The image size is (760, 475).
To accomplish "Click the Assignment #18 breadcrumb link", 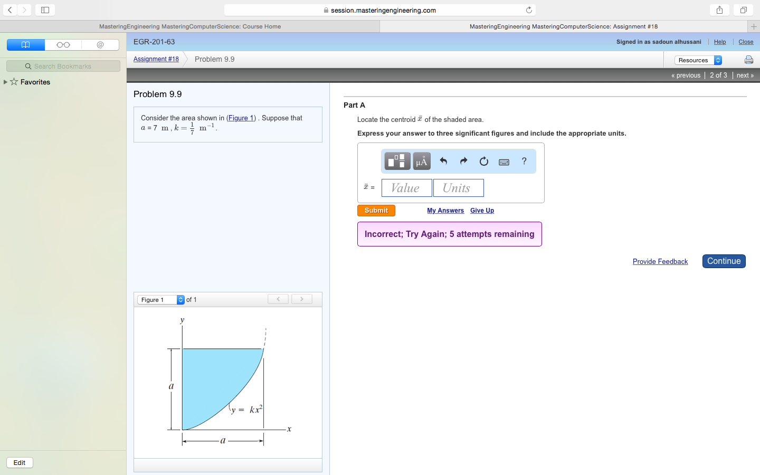I will (156, 59).
